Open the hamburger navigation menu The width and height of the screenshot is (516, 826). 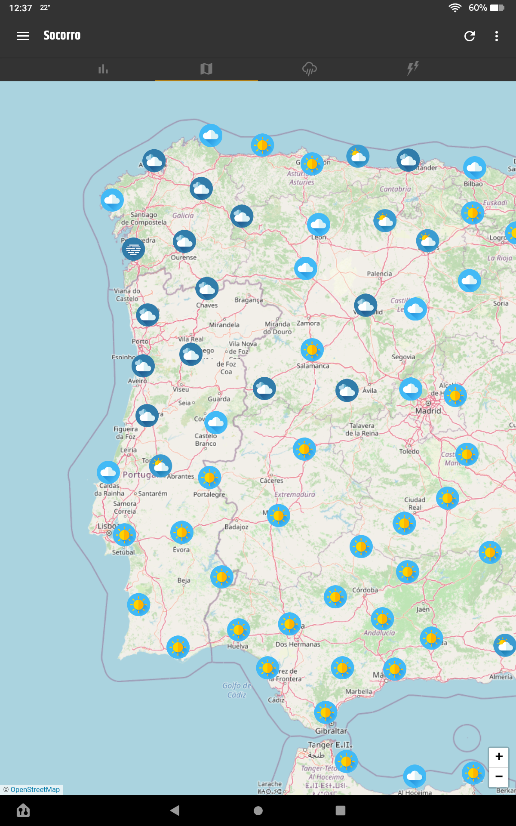tap(23, 36)
